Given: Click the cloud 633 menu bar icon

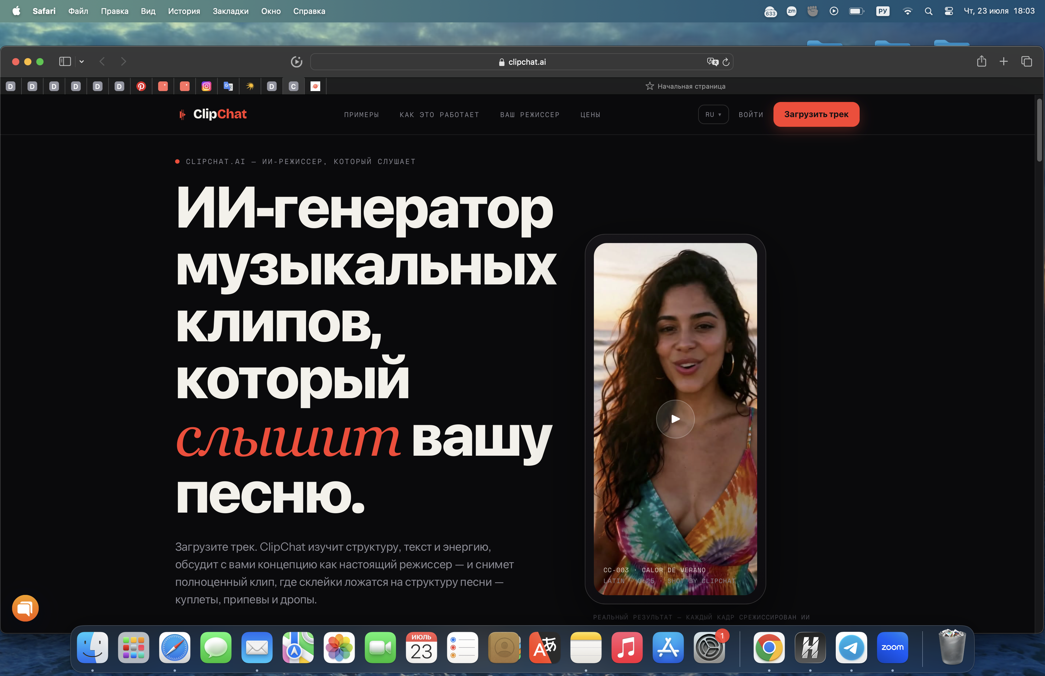Looking at the screenshot, I should pos(770,11).
